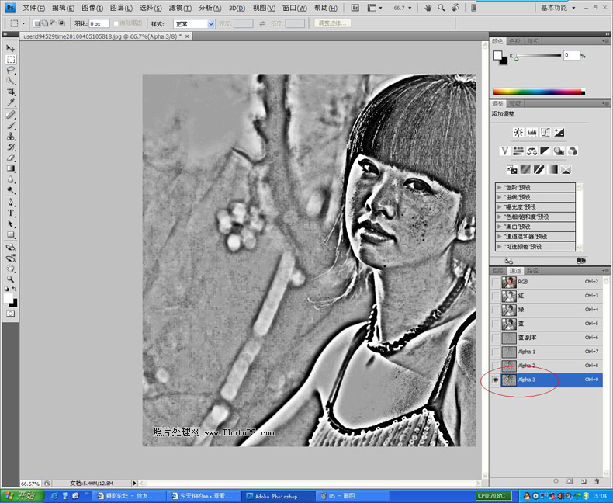Expand the 可选颜色 presets list
613x503 pixels.
tap(500, 246)
